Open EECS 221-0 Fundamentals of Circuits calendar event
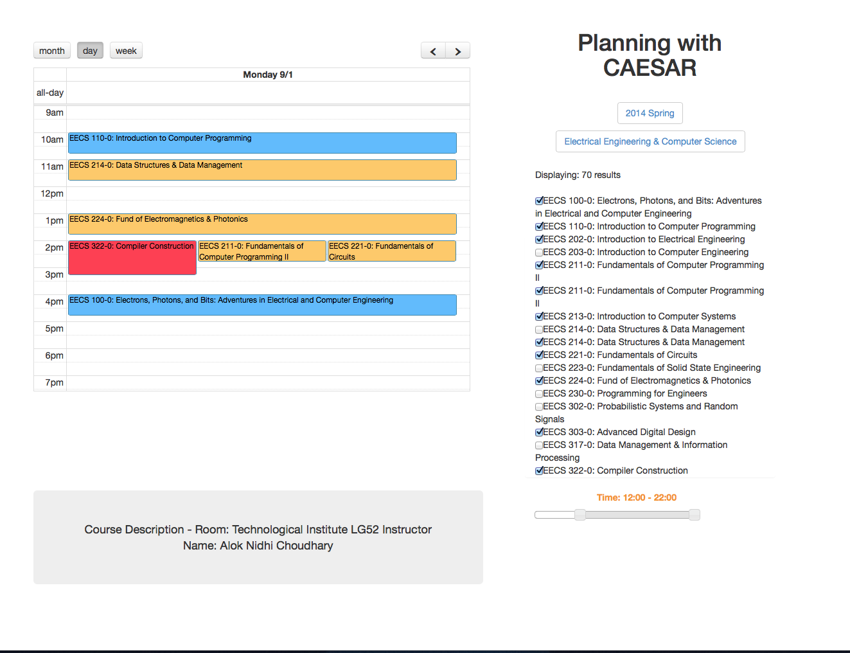 (392, 251)
